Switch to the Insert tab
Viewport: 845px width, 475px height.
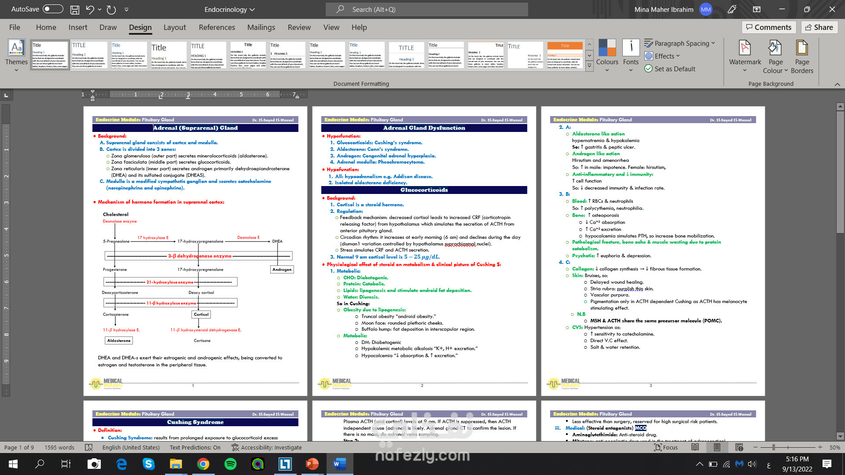78,27
